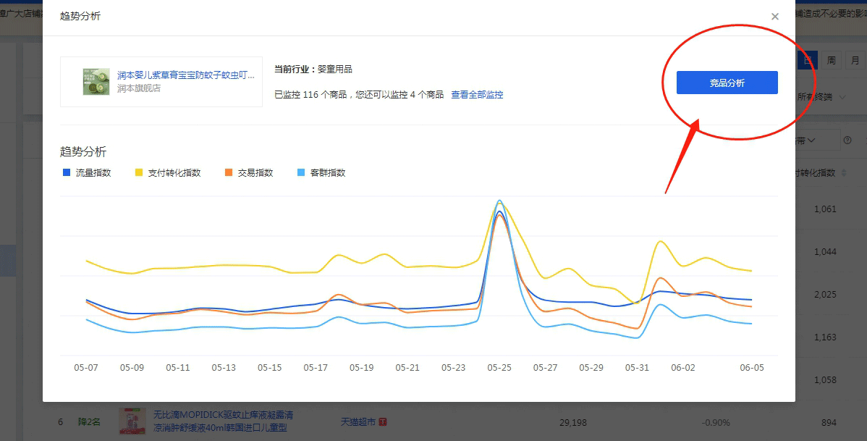This screenshot has width=867, height=441.
Task: Open the 润本婴儿紫草膏 product title link
Action: point(186,75)
